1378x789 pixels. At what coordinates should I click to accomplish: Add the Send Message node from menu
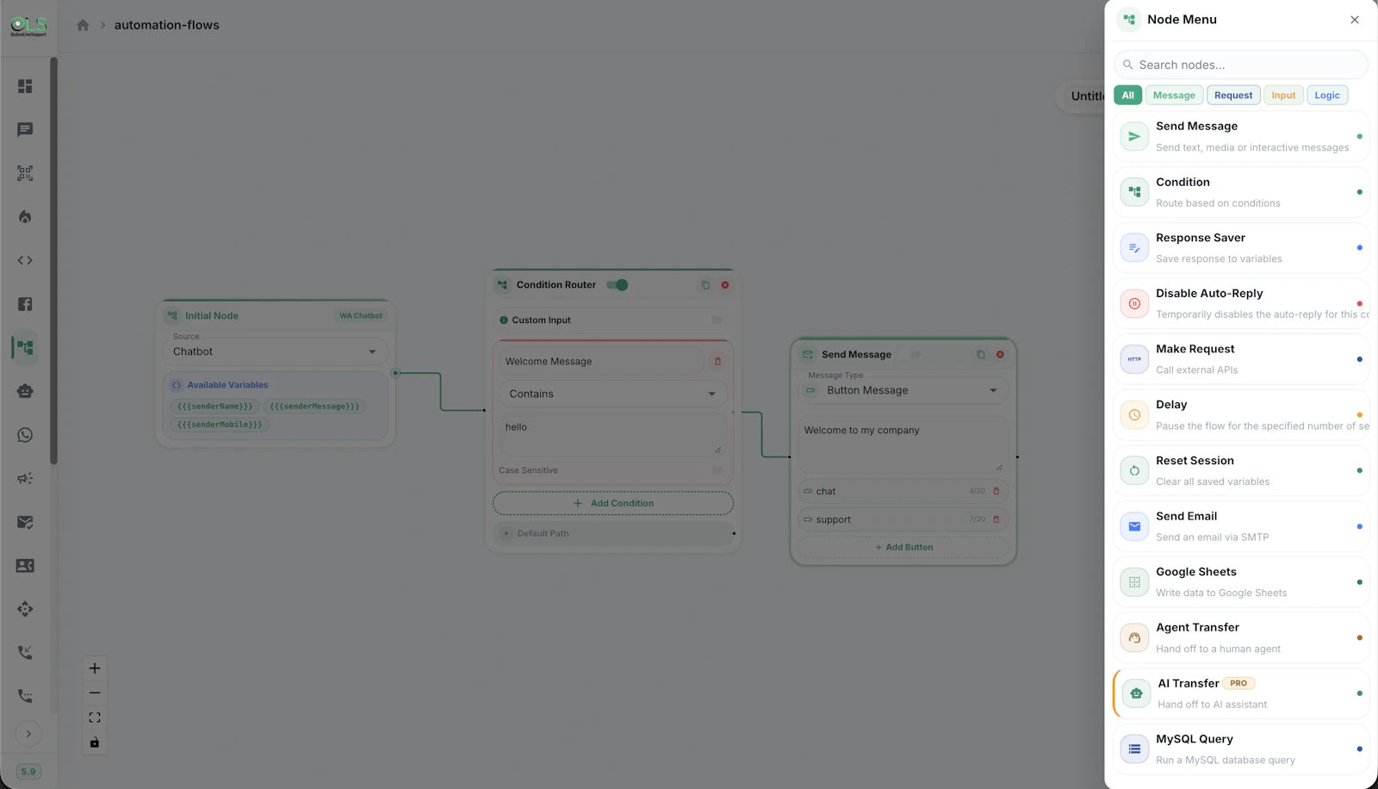coord(1241,136)
